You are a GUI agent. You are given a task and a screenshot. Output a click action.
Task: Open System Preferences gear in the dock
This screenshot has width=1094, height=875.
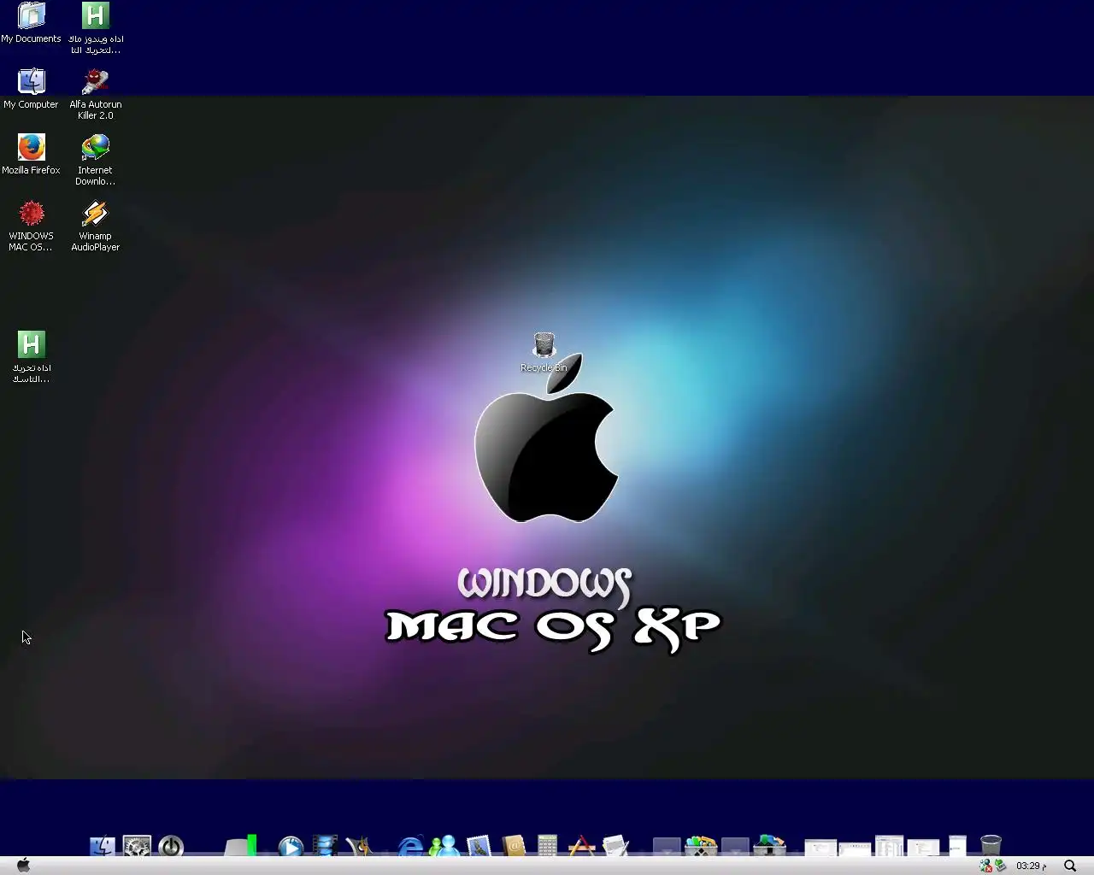point(137,846)
